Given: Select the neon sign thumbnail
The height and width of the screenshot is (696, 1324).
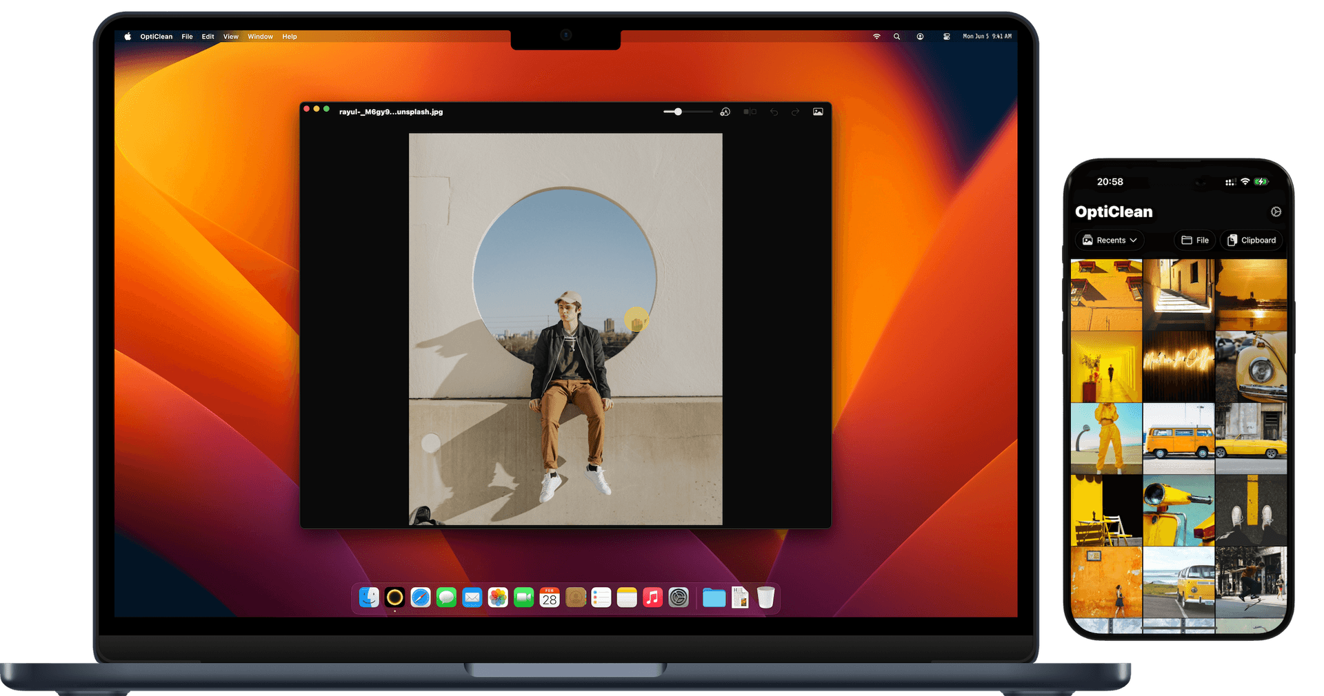Looking at the screenshot, I should click(1178, 367).
